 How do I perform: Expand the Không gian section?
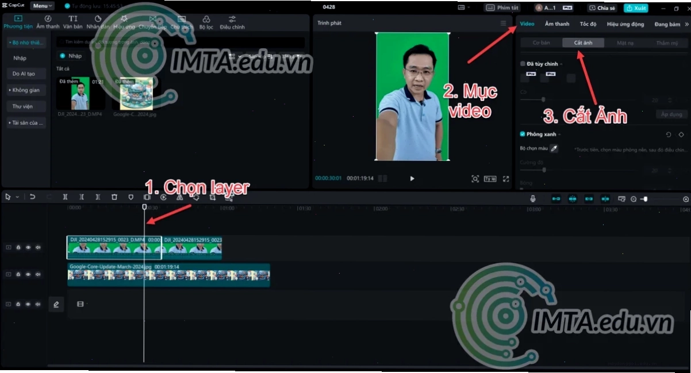point(26,90)
